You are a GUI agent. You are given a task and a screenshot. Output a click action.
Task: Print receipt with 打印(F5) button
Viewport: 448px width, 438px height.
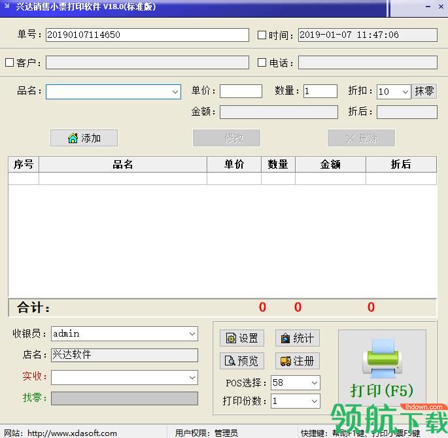point(382,367)
